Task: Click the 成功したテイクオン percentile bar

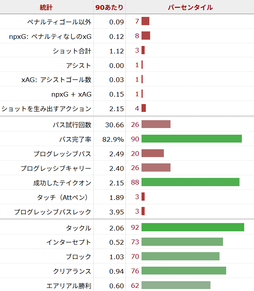Action: 190,183
